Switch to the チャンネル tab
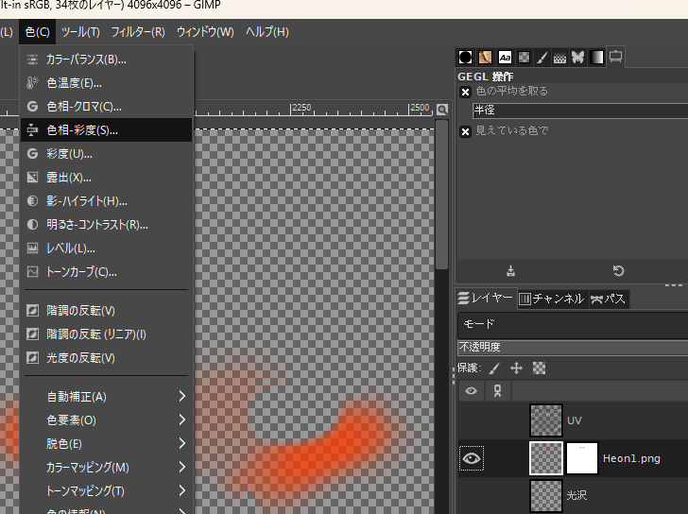This screenshot has height=514, width=688. 553,299
